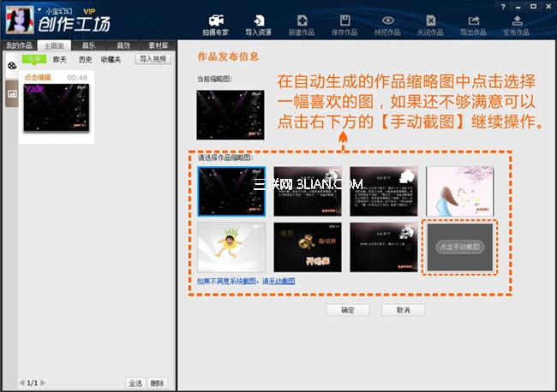
Task: Preview the work with 预览作品 eye icon
Action: pos(387,25)
